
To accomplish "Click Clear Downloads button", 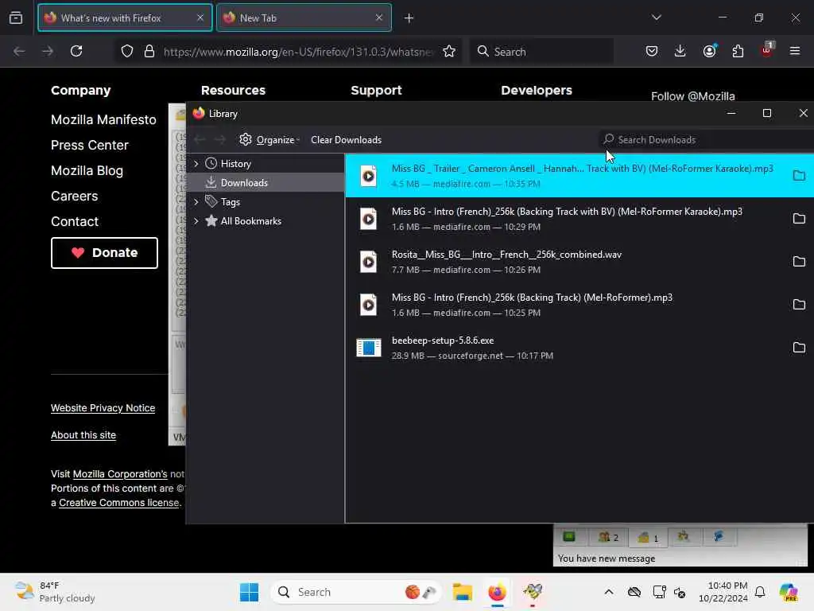I will (346, 140).
